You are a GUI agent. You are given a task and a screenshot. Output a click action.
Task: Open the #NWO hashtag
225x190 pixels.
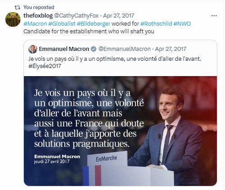pos(182,24)
